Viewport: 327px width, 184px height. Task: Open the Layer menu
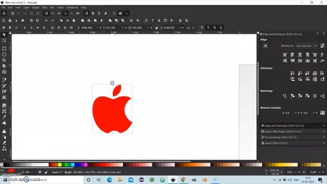click(26, 8)
